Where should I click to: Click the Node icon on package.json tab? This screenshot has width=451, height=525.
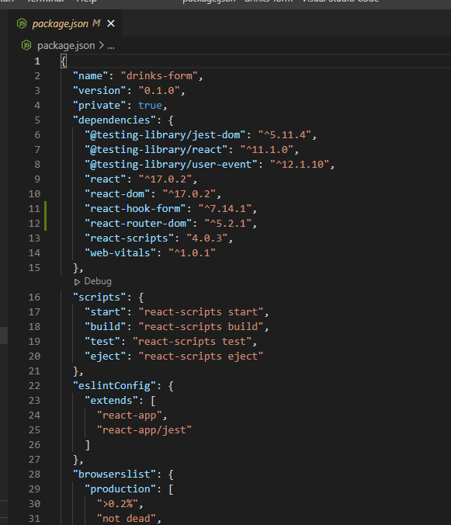(22, 23)
